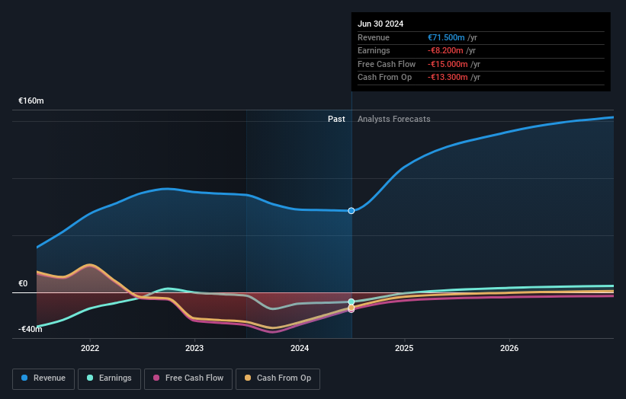
Task: Click the Earnings row label in tooltip
Action: (374, 50)
